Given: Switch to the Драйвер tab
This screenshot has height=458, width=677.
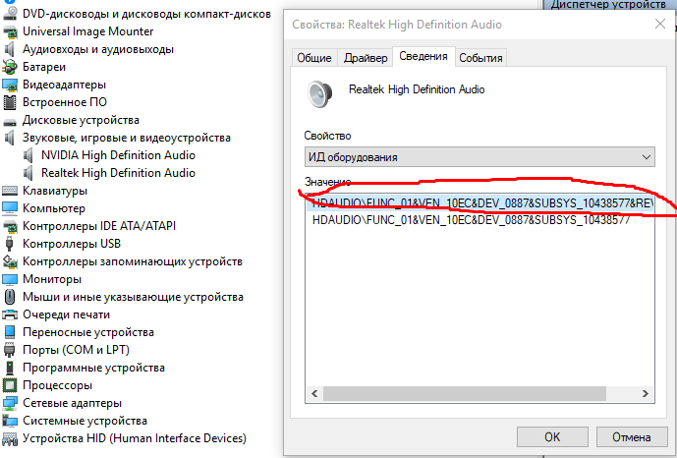Looking at the screenshot, I should (365, 58).
